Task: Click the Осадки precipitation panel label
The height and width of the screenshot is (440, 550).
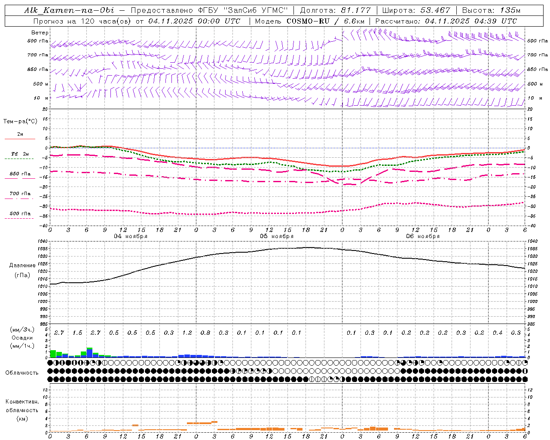Action: point(22,338)
